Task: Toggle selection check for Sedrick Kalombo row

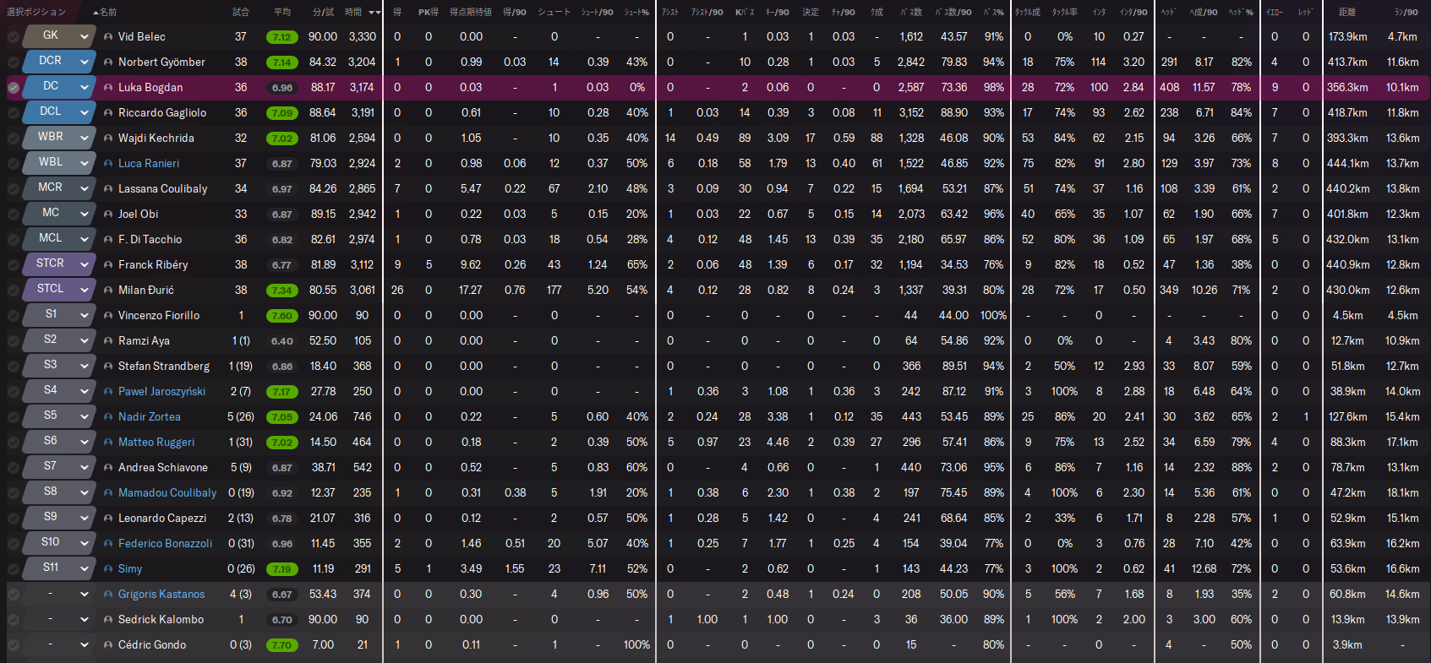Action: [14, 620]
